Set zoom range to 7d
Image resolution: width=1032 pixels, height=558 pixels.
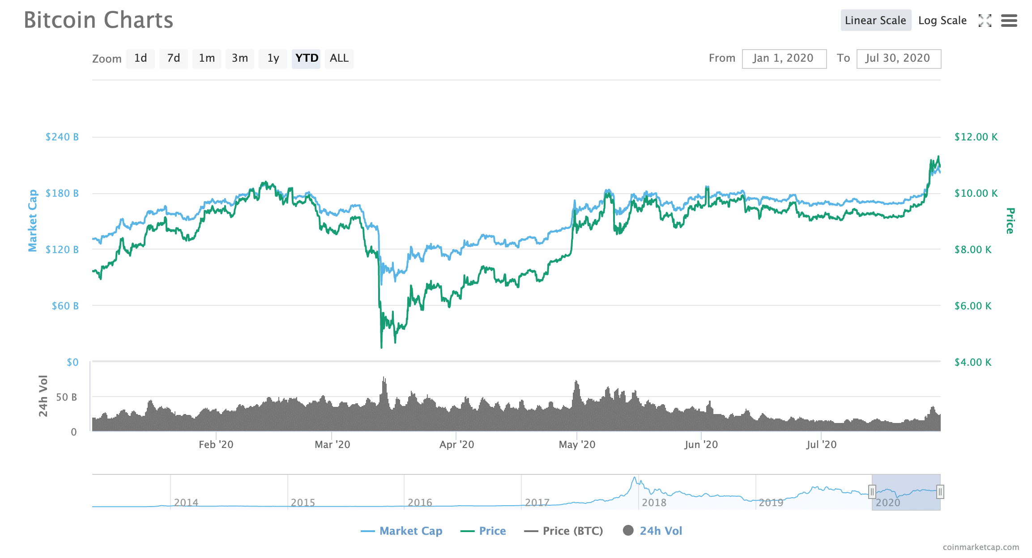tap(174, 59)
